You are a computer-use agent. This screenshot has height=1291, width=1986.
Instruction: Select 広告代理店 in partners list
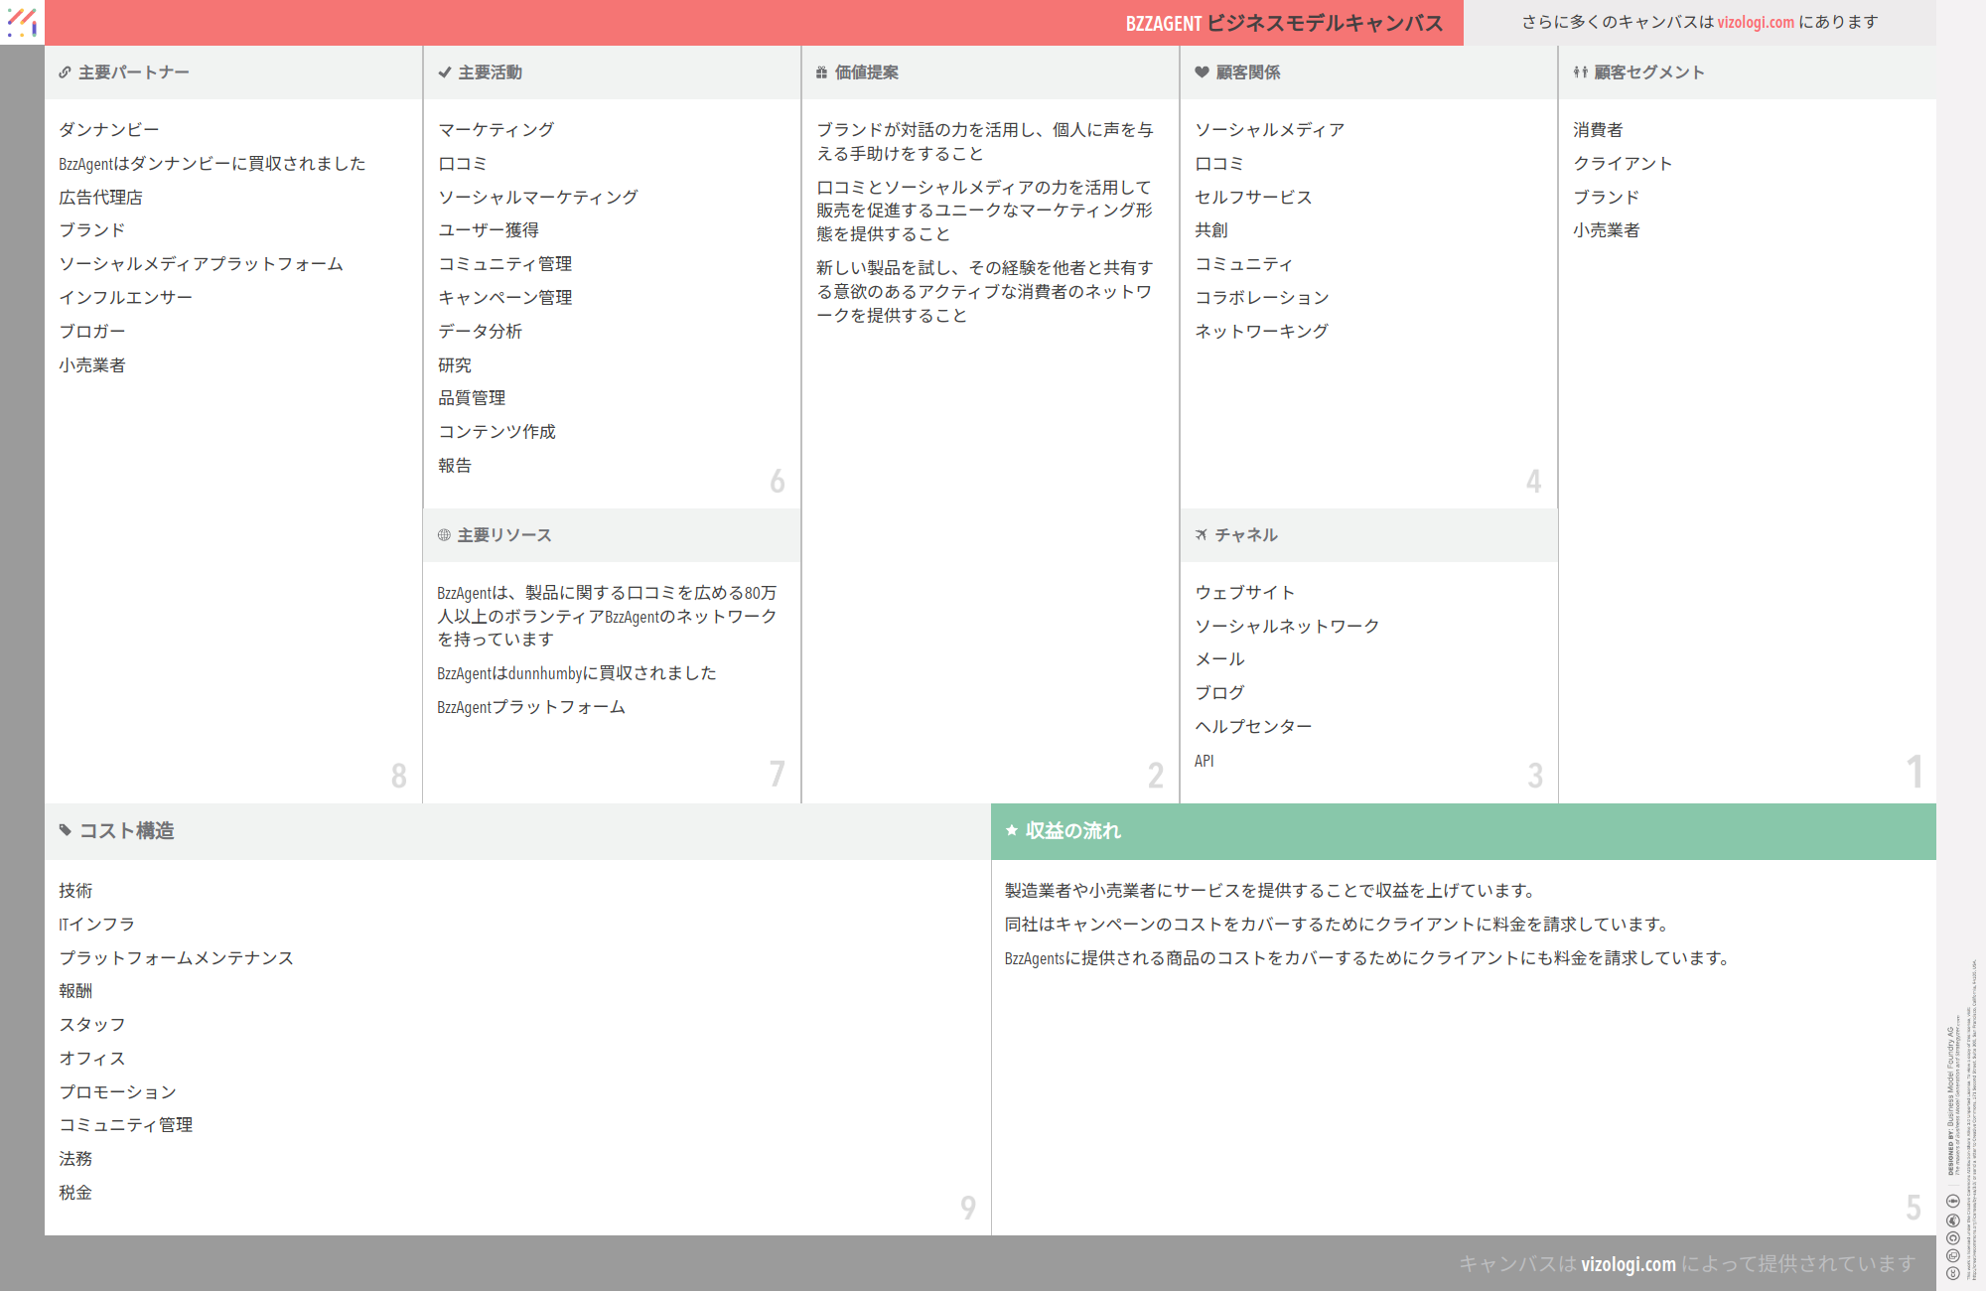coord(100,198)
